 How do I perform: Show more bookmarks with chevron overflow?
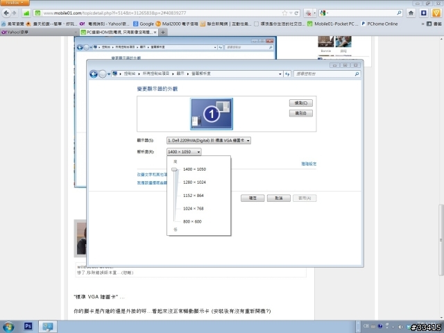[x=422, y=24]
